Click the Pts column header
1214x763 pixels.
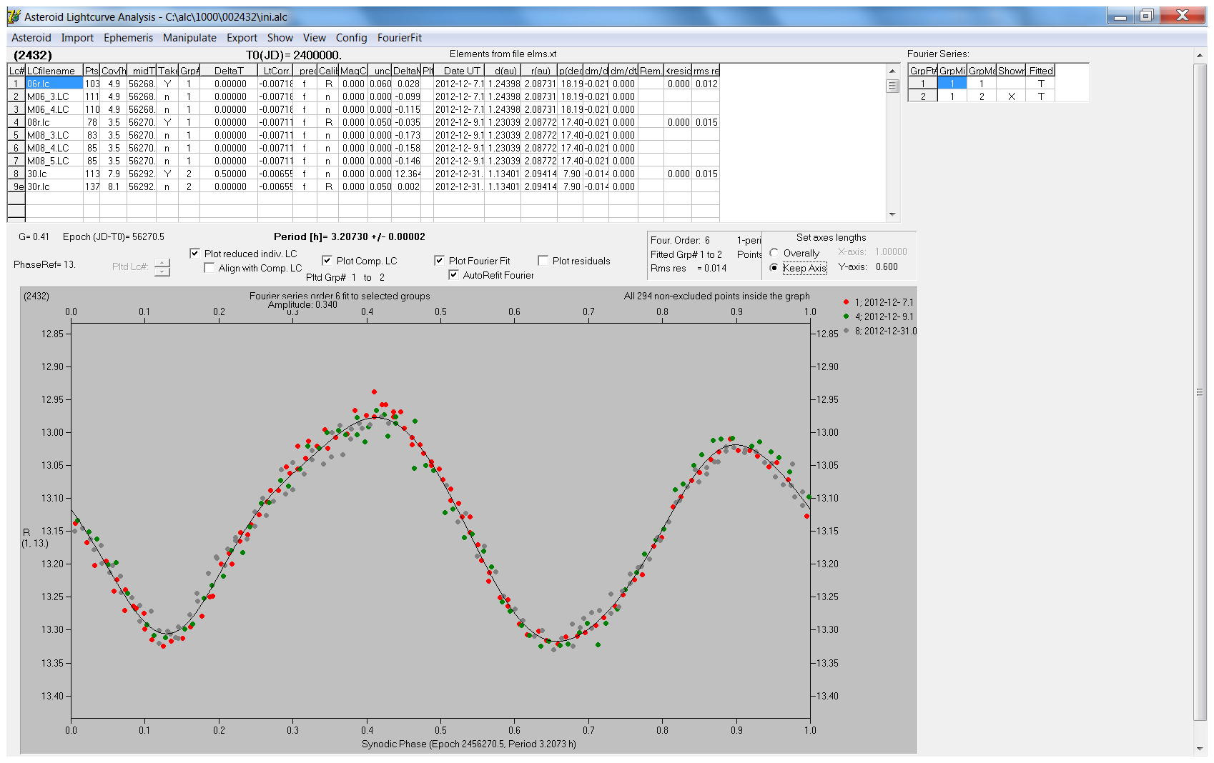(x=92, y=71)
